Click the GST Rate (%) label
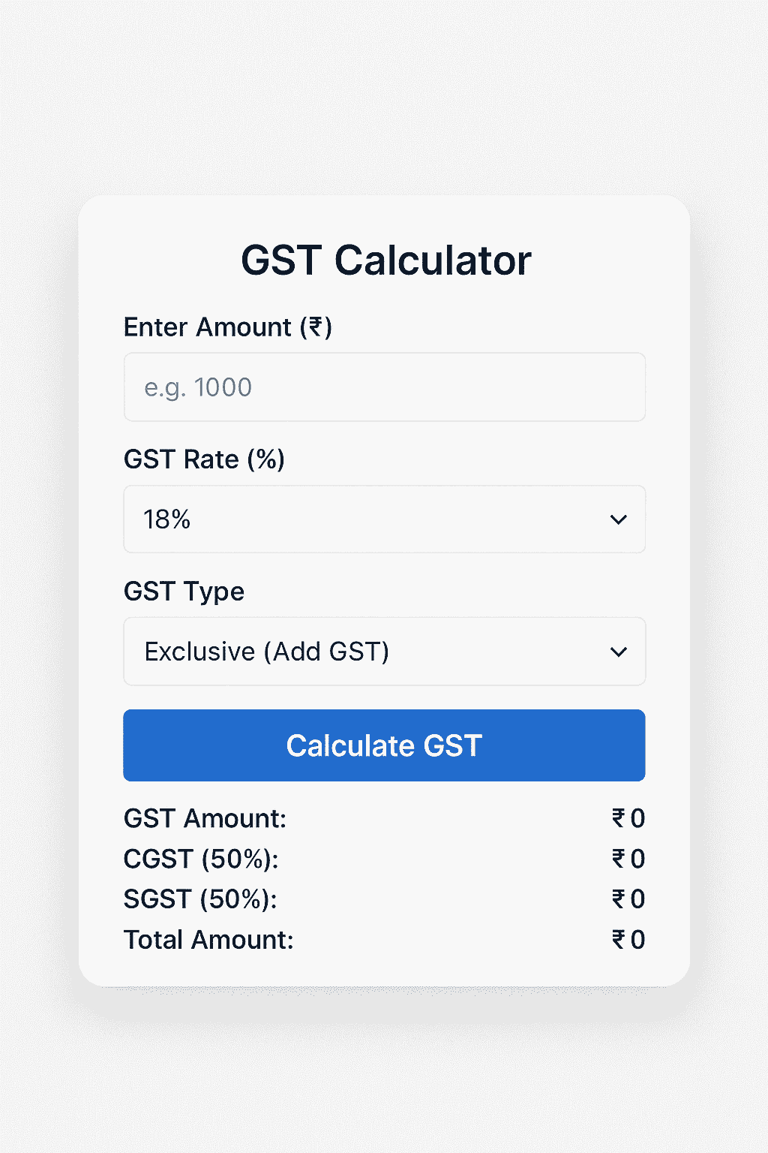 204,459
